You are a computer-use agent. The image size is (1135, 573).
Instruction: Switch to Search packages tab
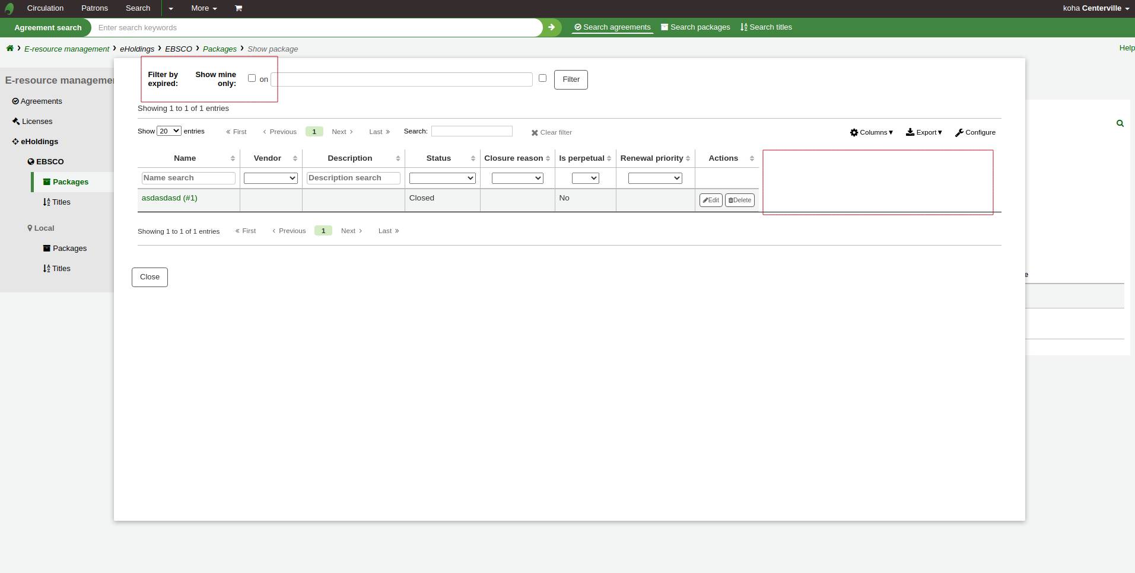point(695,27)
